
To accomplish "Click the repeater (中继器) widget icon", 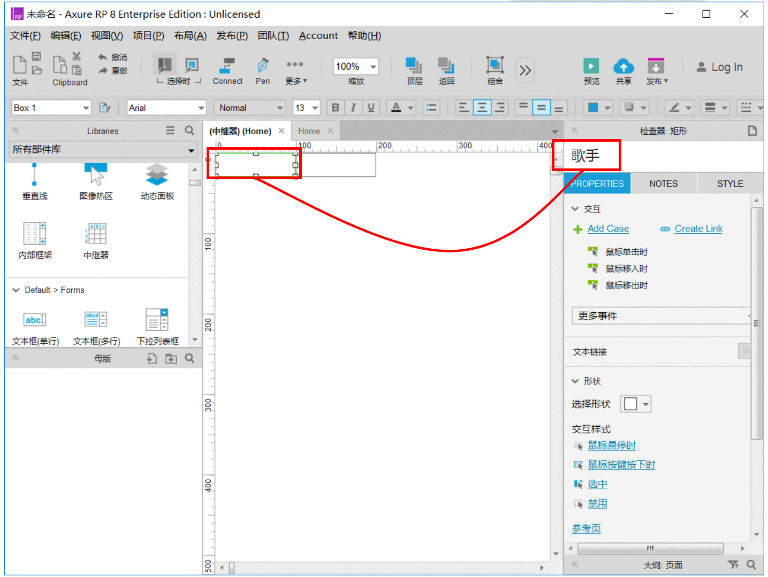I will point(96,234).
